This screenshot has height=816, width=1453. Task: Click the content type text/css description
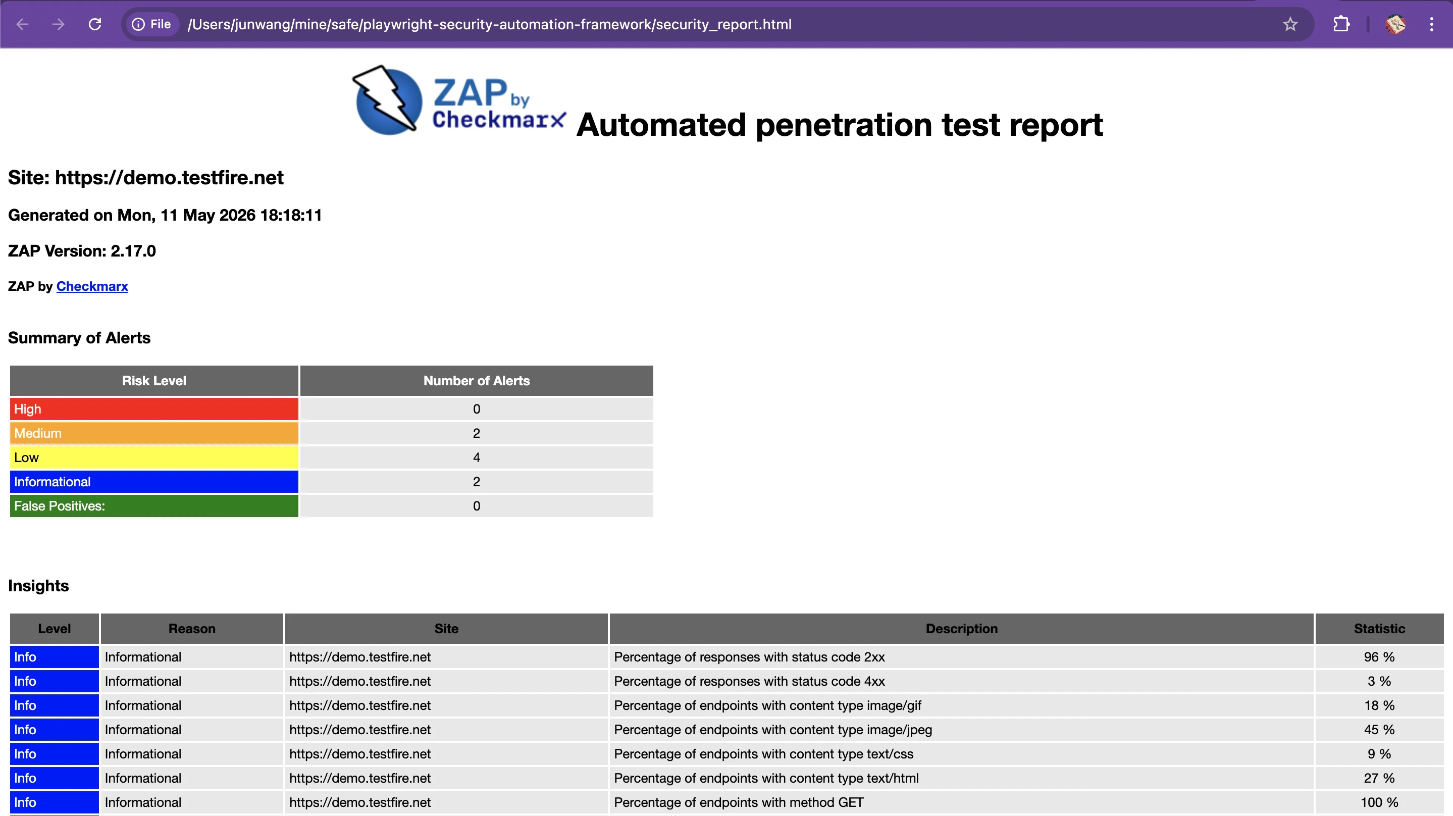pyautogui.click(x=763, y=754)
